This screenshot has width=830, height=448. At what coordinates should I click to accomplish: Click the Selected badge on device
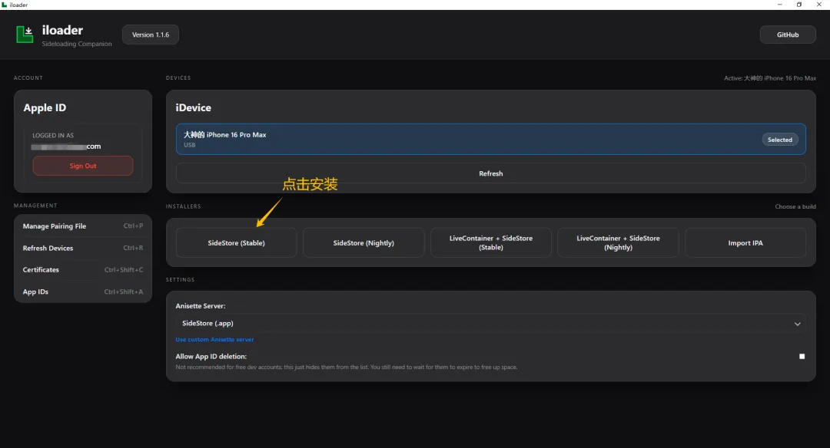pos(780,140)
